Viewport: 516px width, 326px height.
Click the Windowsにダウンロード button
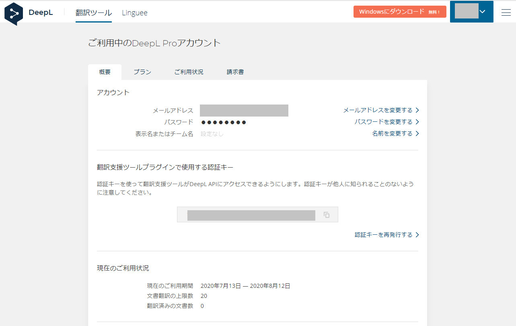(x=399, y=12)
